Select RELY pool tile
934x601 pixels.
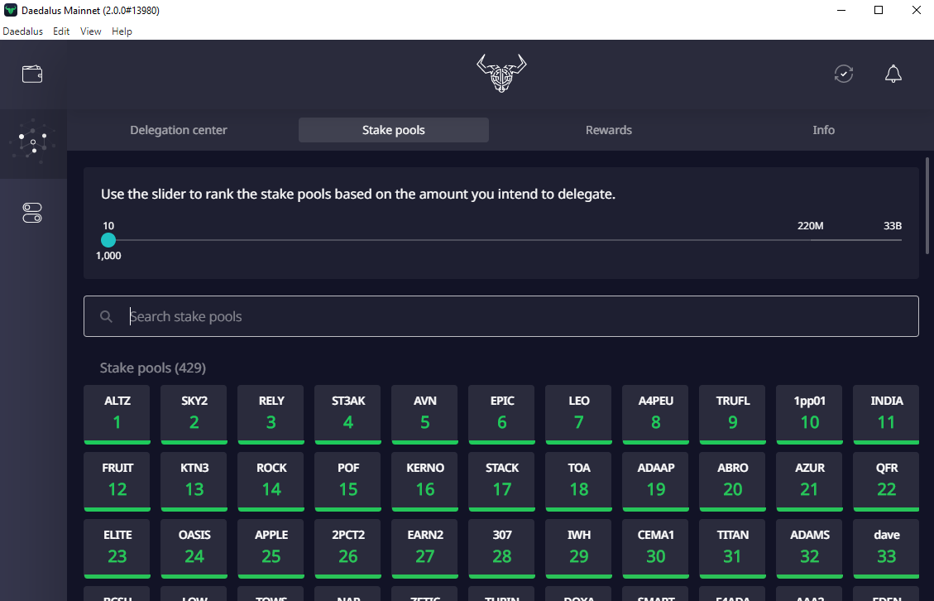(x=271, y=415)
